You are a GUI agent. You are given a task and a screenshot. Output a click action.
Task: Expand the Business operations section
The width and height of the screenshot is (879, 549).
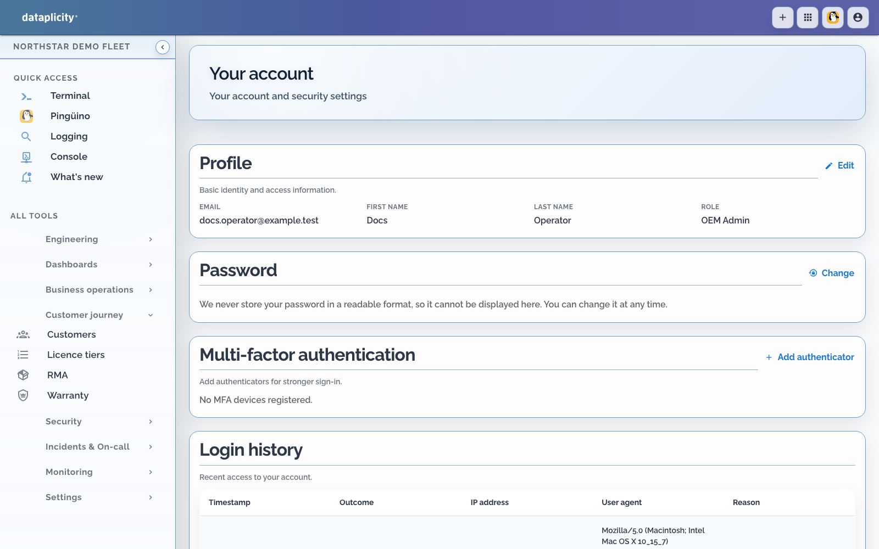point(99,290)
